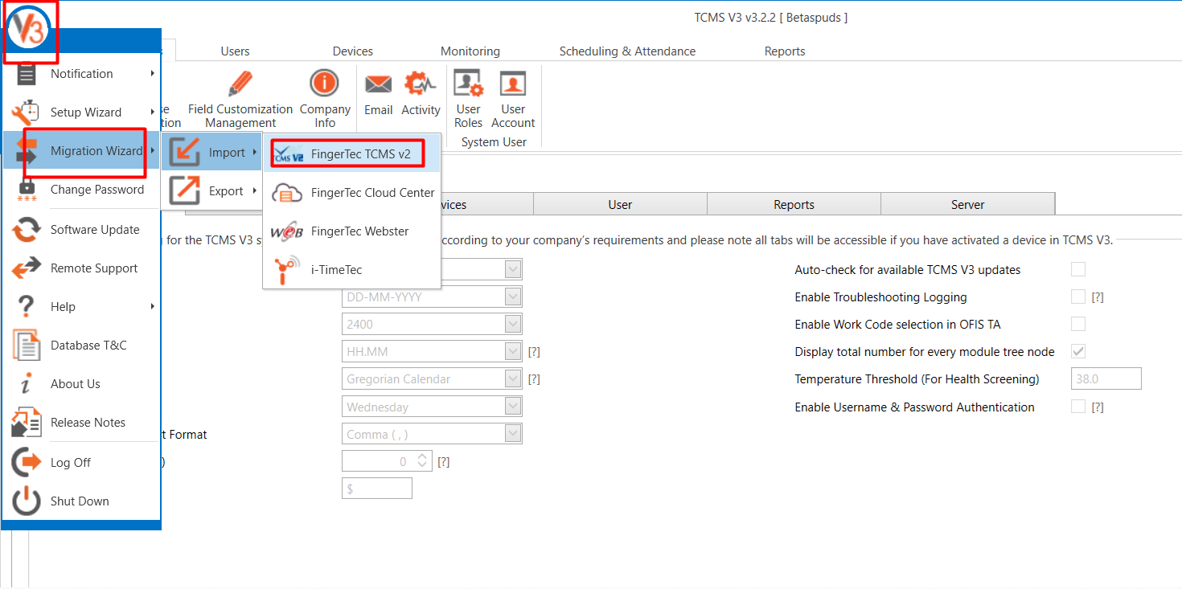Switch to the Devices ribbon tab
Screen dimensions: 1182x589
[x=353, y=51]
